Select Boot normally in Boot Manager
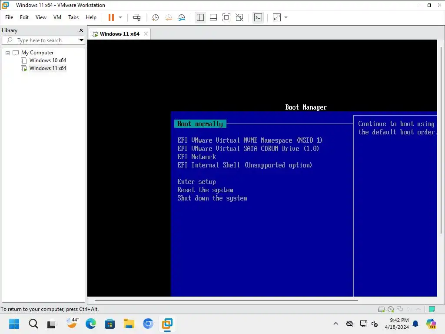Screen dimensions: 445x334 [x=200, y=124]
